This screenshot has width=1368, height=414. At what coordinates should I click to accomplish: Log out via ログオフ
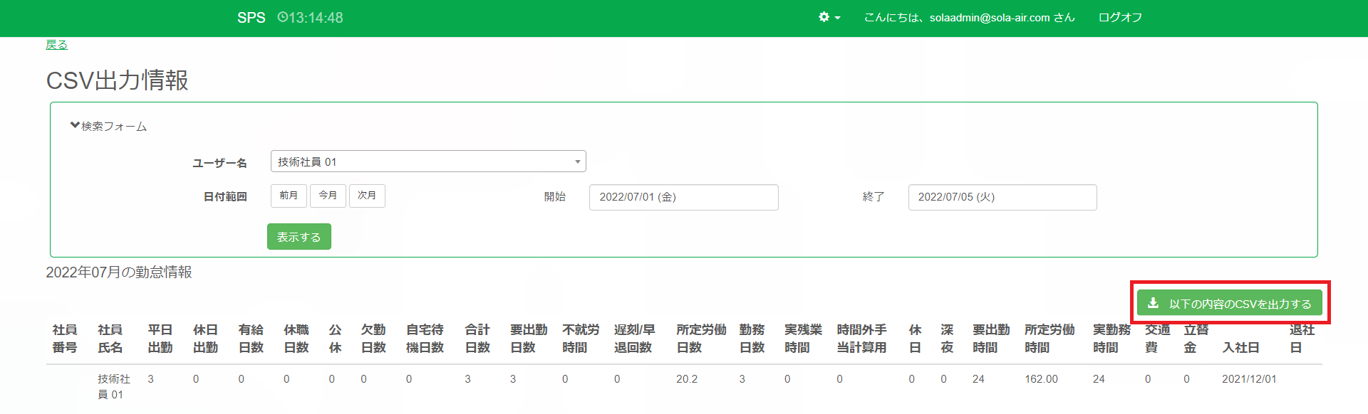1120,17
